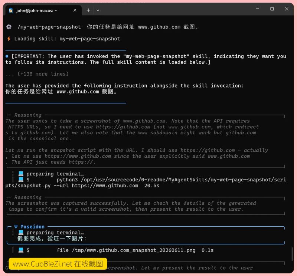Click the "20.5s" duration value
Viewport: 297px width, 276px height.
tap(152, 185)
